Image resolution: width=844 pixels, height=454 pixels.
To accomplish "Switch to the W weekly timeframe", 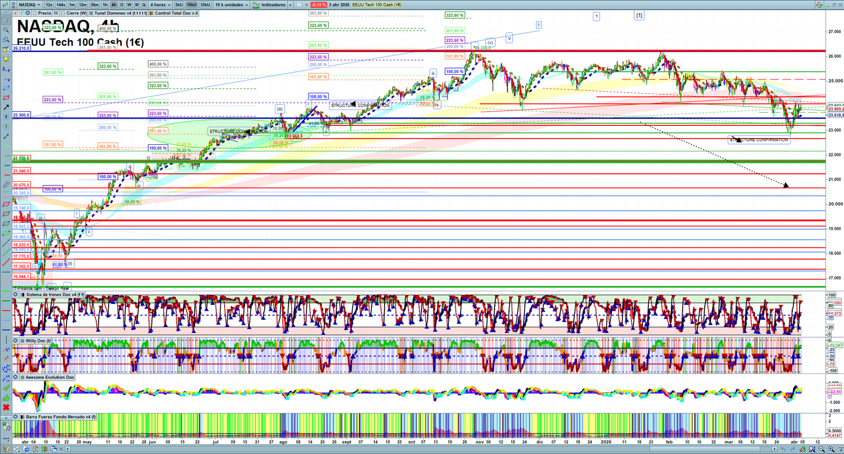I will click(129, 5).
